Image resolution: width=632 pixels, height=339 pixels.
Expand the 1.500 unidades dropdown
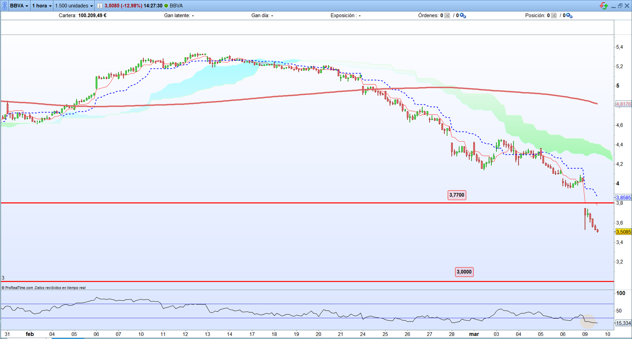74,6
